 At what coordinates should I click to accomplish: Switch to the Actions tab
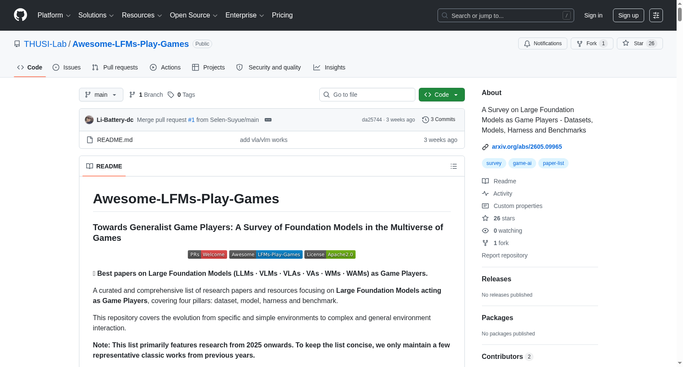165,67
